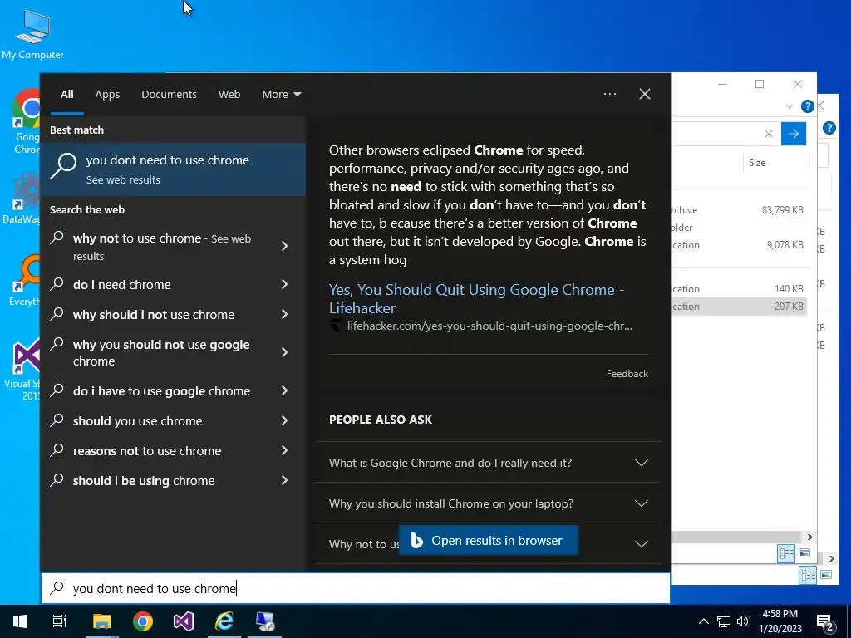This screenshot has width=851, height=638.
Task: Select suggestion 'why should i not use chrome'
Action: (173, 314)
